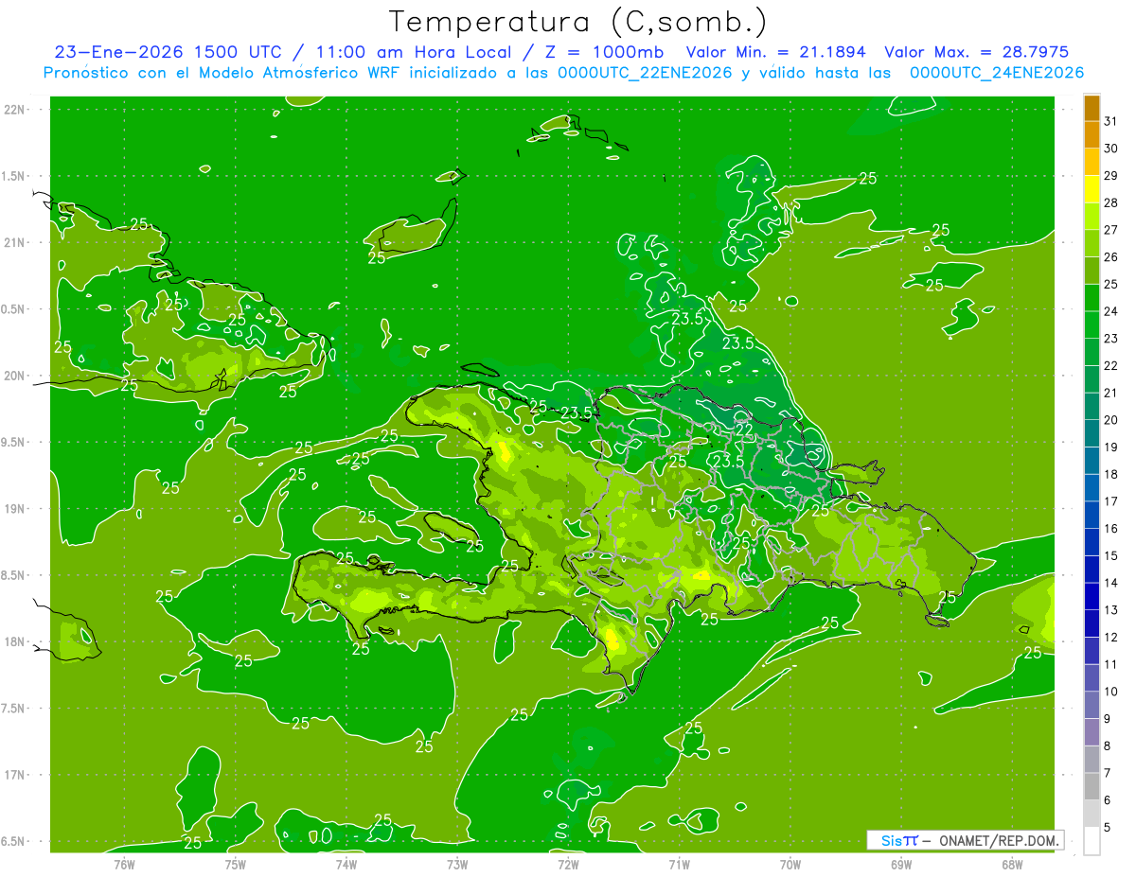Click the pressure level 'Z = 1000mb'
The image size is (1136, 877).
point(603,52)
